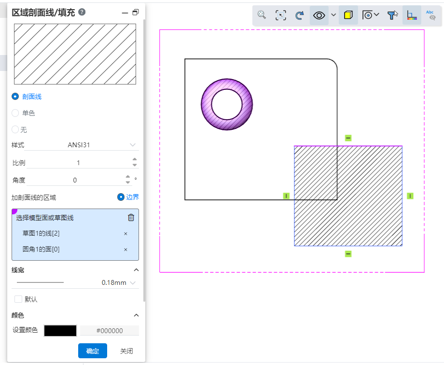The height and width of the screenshot is (365, 444).
Task: Click the black 设置颜色 swatch
Action: [x=60, y=331]
